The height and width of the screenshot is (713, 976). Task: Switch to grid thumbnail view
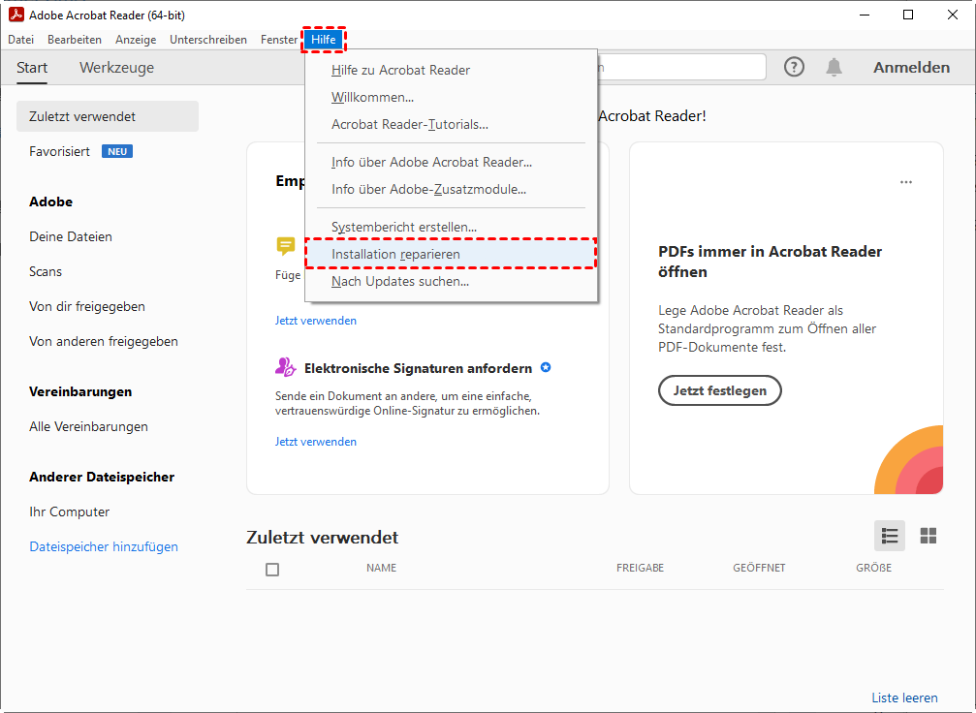pos(929,536)
